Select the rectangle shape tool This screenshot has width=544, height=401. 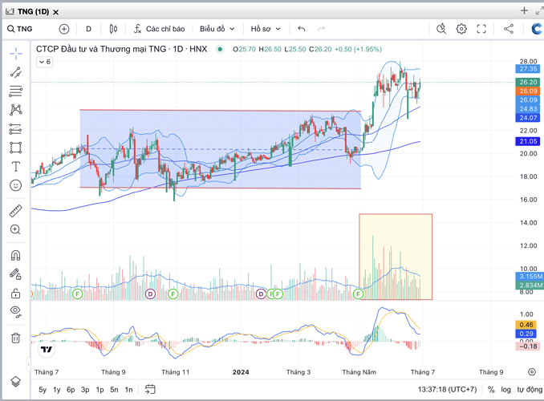pyautogui.click(x=15, y=148)
